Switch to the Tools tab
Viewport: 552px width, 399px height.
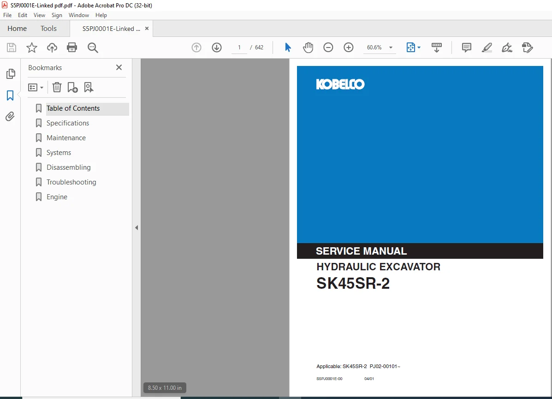[48, 29]
